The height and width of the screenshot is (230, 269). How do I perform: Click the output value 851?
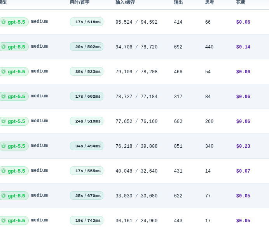[178, 146]
